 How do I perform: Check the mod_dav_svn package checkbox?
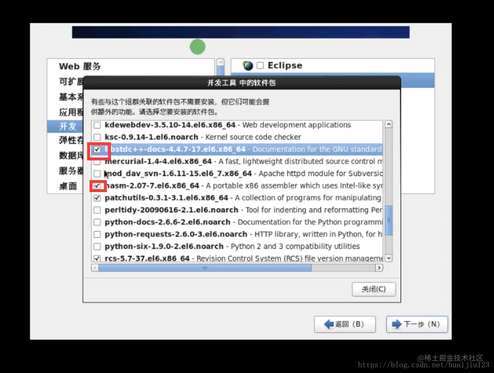pos(97,174)
